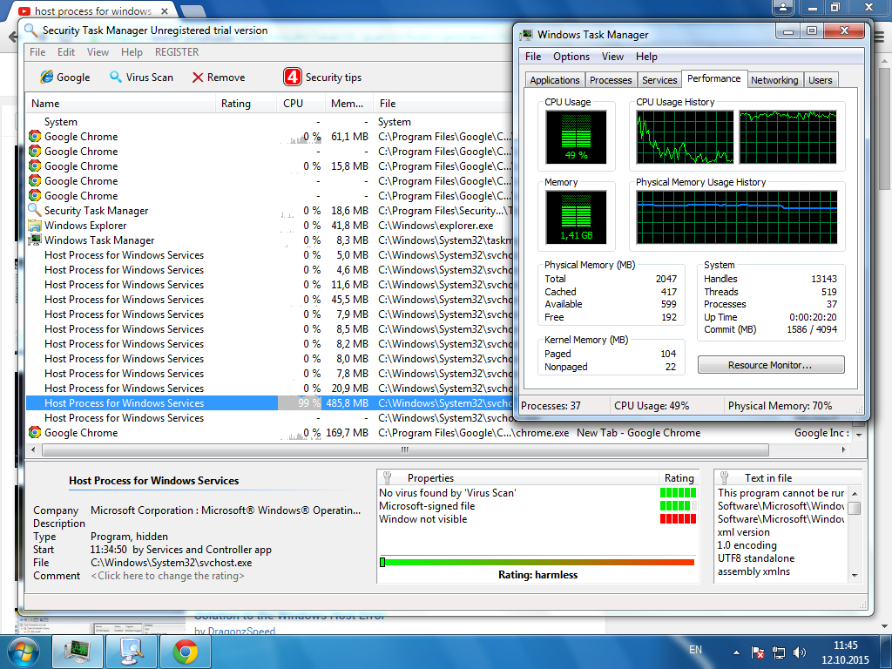Open Security tips with the red 4 icon
Image resolution: width=892 pixels, height=669 pixels.
[293, 77]
